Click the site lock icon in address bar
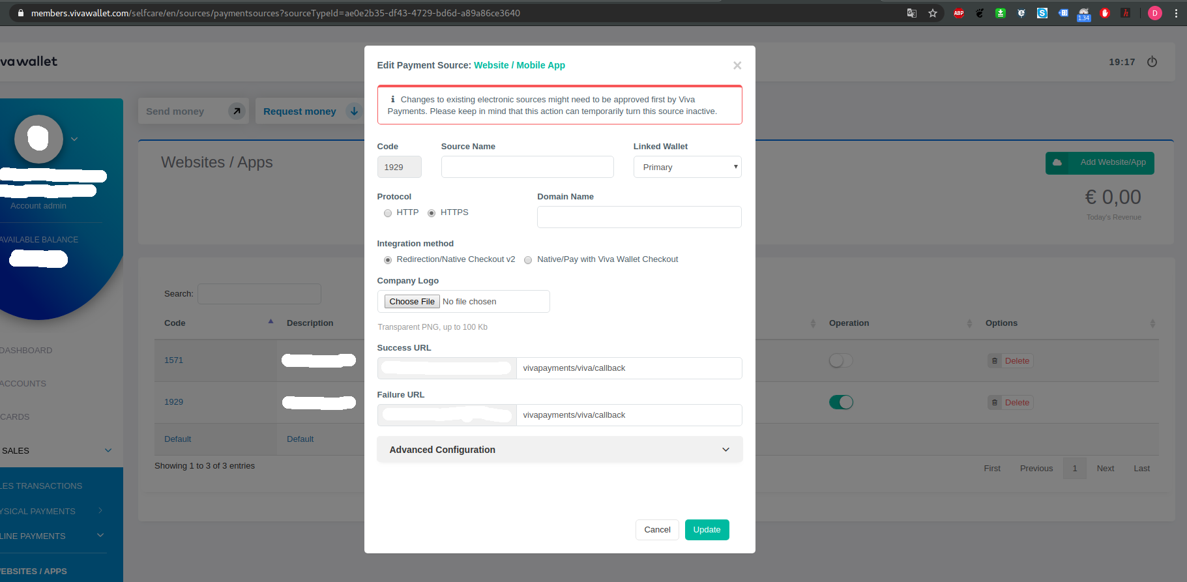 coord(21,13)
